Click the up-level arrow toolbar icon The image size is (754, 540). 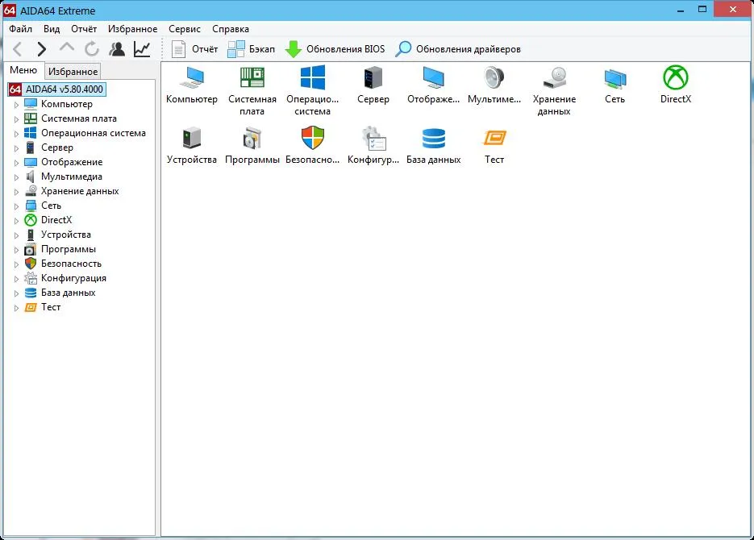coord(67,48)
